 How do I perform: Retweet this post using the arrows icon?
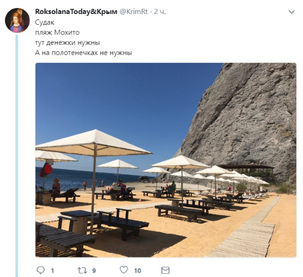(82, 271)
